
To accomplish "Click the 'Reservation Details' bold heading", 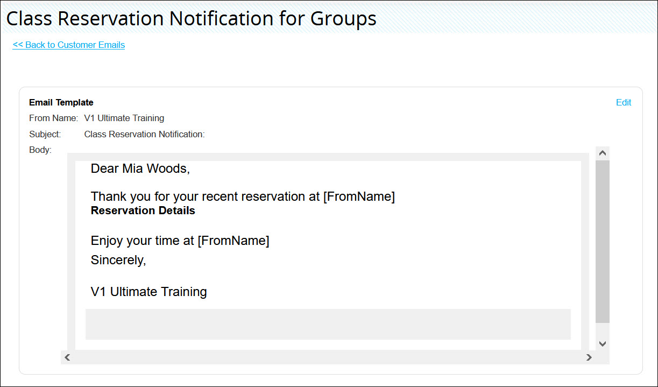I will tap(143, 210).
